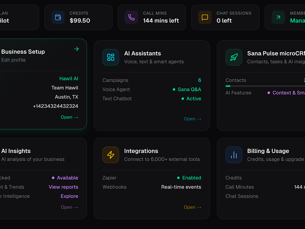Click the Billing & Usage bar chart icon

[x=234, y=155]
